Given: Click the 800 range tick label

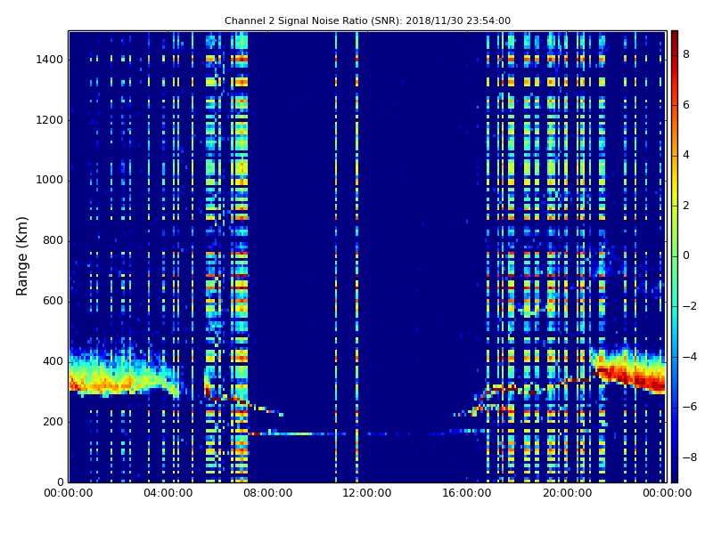Looking at the screenshot, I should (53, 240).
